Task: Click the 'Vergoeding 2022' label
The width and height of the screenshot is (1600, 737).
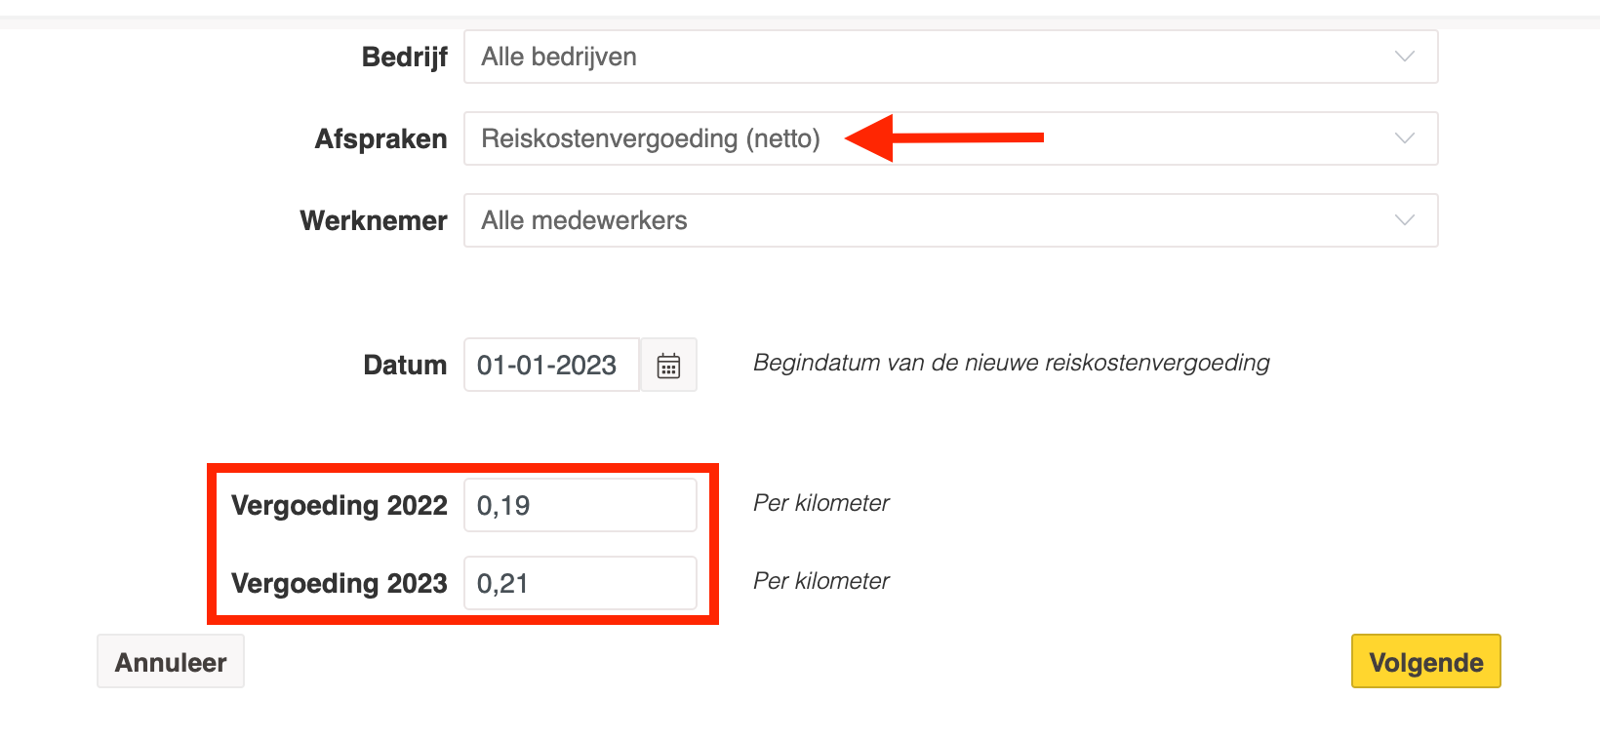Action: pyautogui.click(x=339, y=506)
